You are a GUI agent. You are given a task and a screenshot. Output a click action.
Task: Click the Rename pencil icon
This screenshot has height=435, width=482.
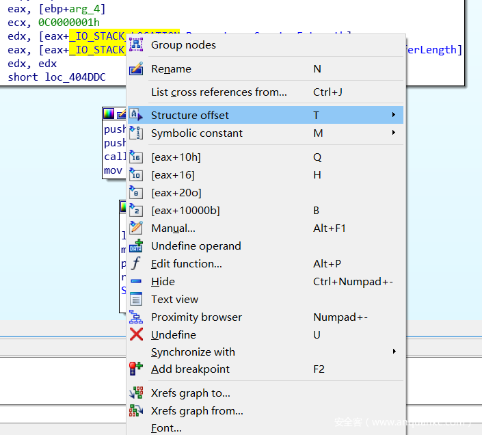(x=136, y=69)
